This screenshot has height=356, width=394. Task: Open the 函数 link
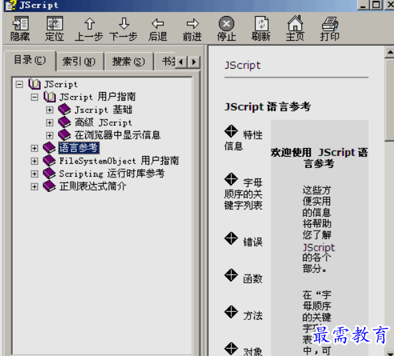tap(253, 279)
